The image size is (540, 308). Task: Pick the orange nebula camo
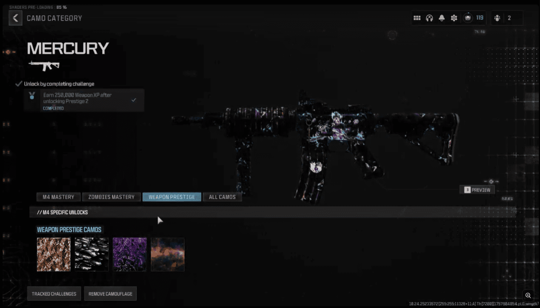point(168,254)
